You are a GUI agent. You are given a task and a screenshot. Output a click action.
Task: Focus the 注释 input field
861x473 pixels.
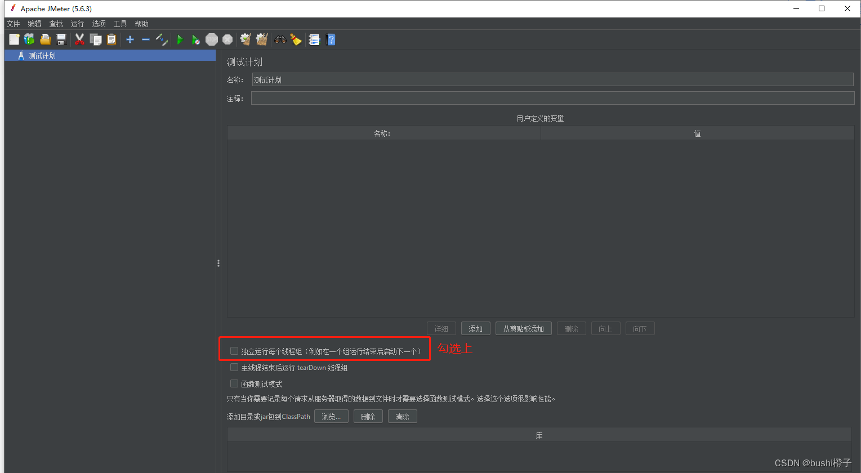click(x=553, y=99)
